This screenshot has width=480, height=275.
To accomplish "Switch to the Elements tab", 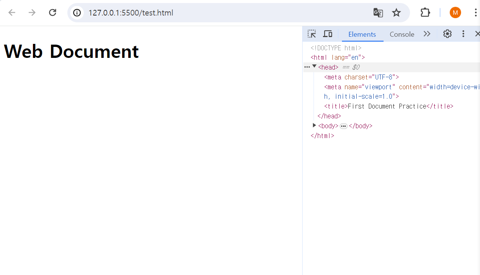I will click(x=362, y=34).
